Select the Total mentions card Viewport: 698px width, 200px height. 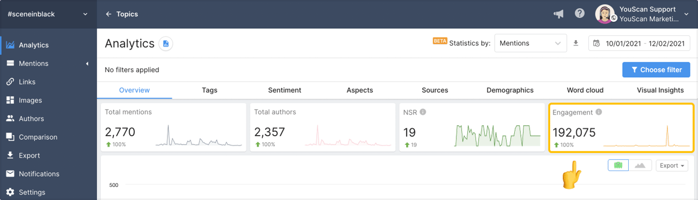tap(173, 127)
